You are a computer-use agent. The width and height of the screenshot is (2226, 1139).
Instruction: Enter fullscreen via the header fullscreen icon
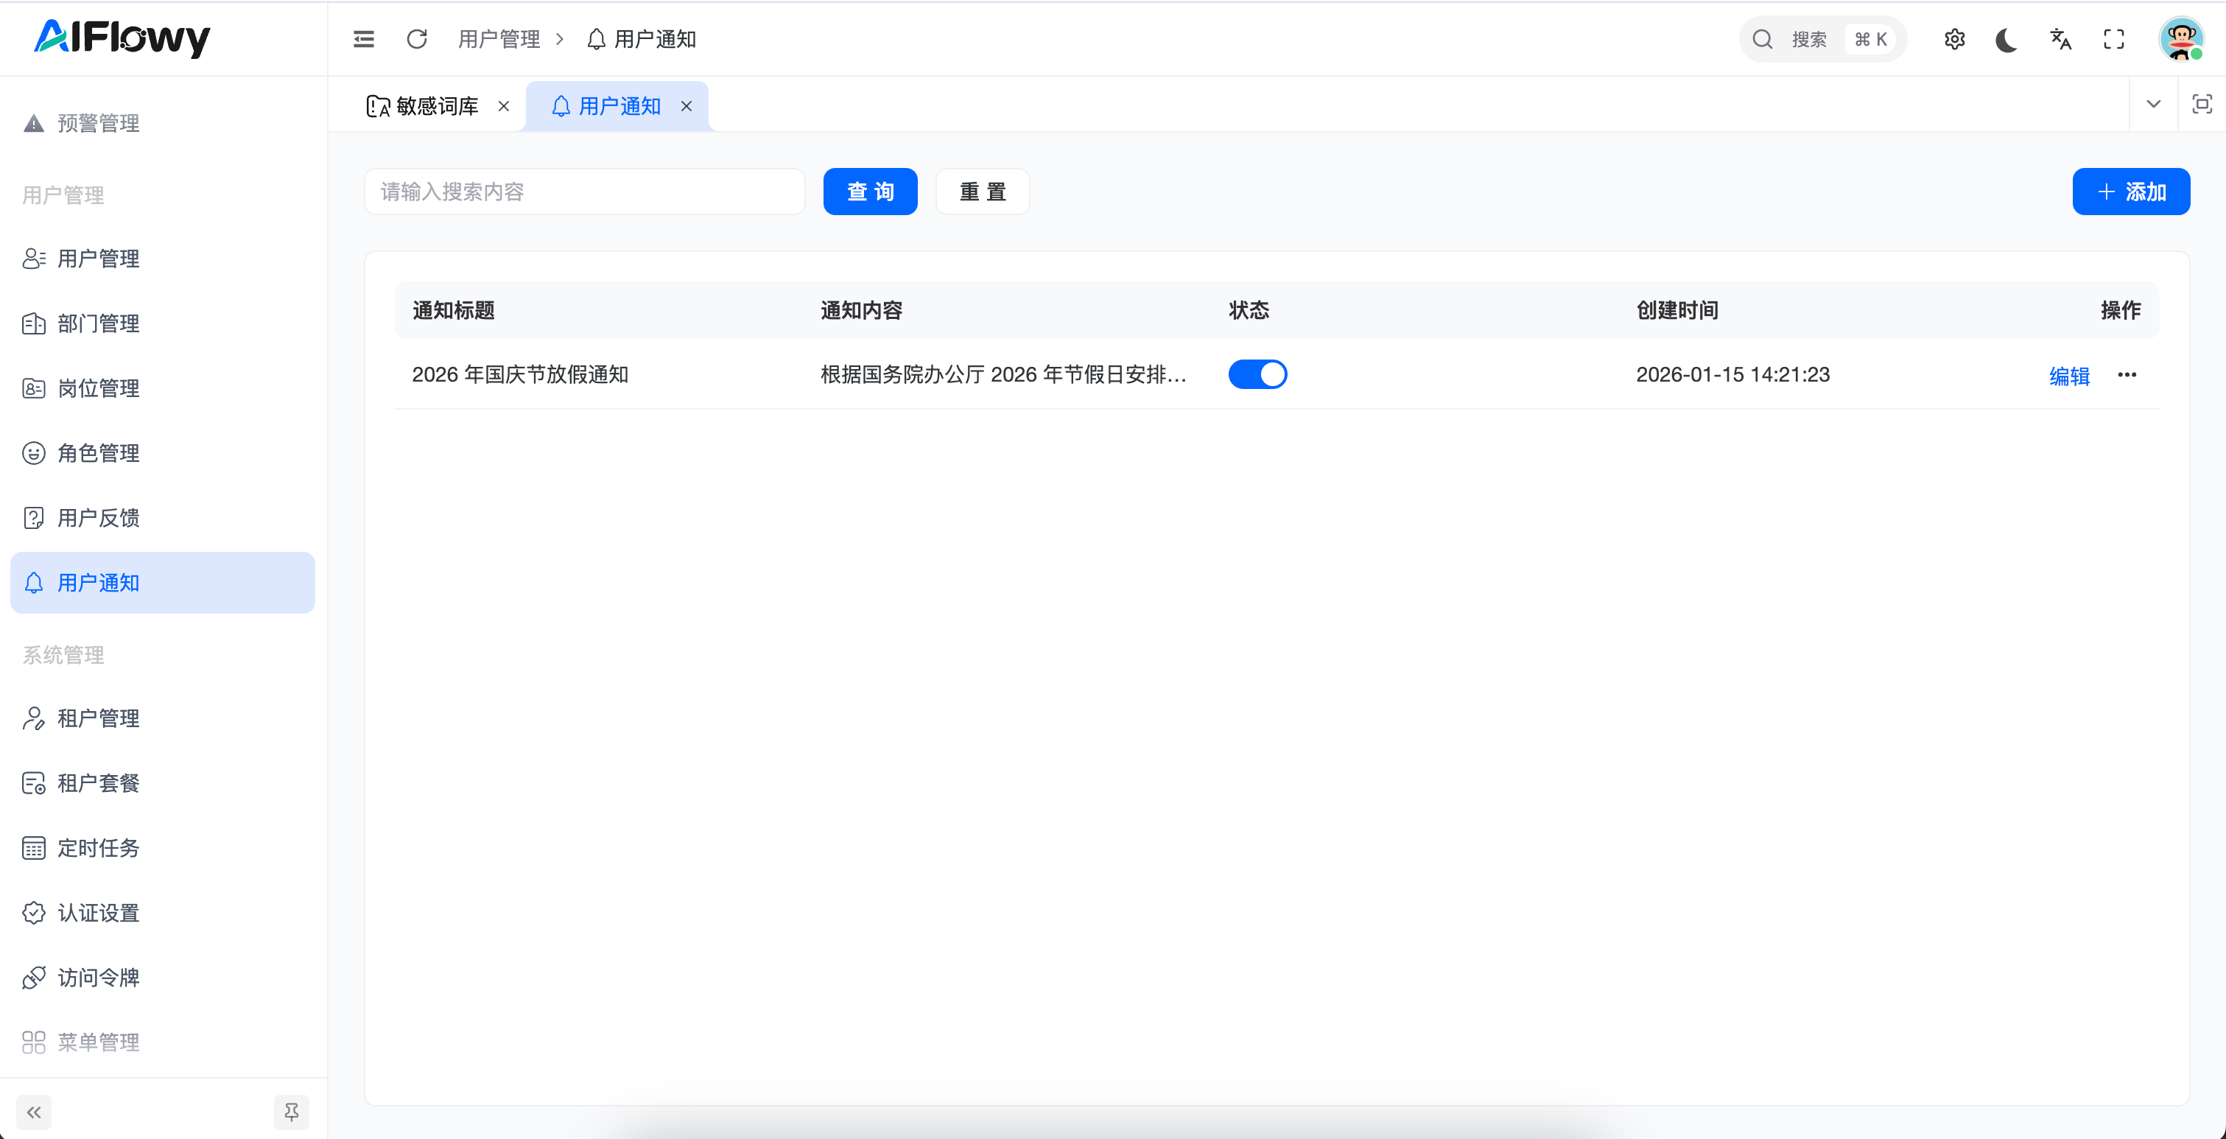click(x=2113, y=39)
